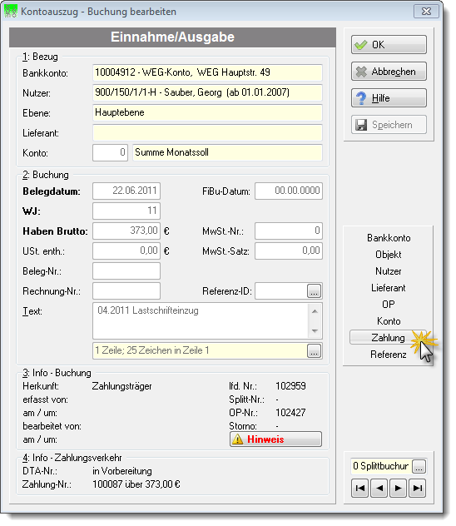
Task: Jump to last record navigation button
Action: [x=417, y=488]
